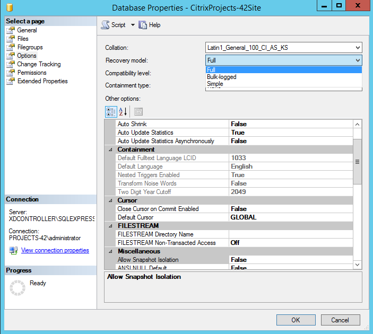This screenshot has height=334, width=373.
Task: Select the Default Cursor GLOBAL value
Action: click(x=291, y=217)
